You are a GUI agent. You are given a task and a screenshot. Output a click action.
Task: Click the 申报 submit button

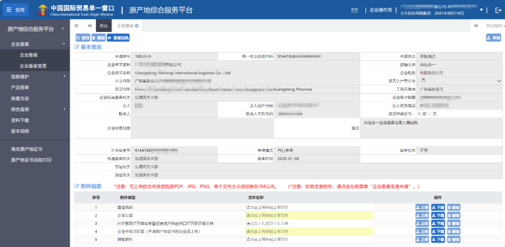tap(493, 38)
